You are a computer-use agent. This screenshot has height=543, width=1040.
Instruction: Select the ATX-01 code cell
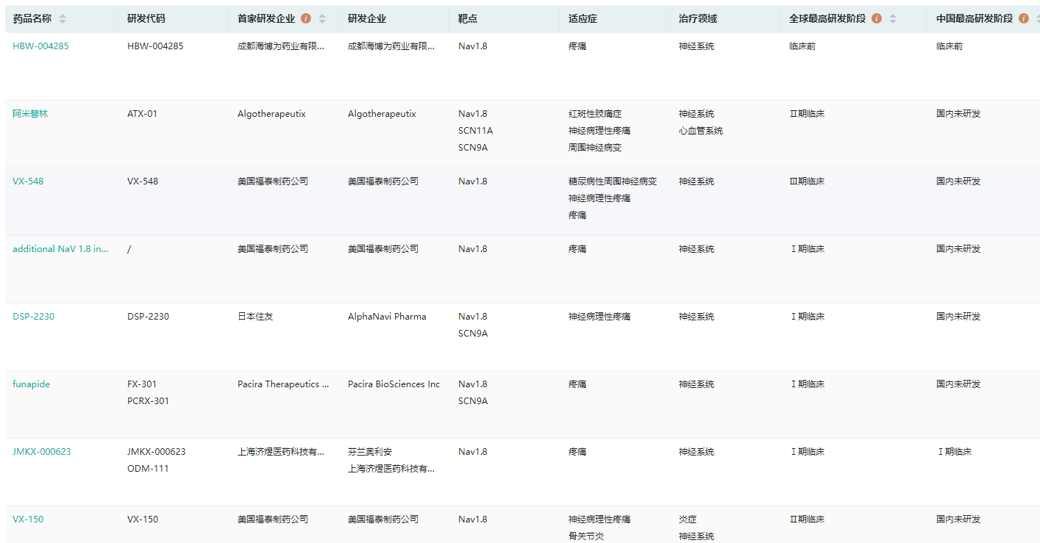click(142, 114)
